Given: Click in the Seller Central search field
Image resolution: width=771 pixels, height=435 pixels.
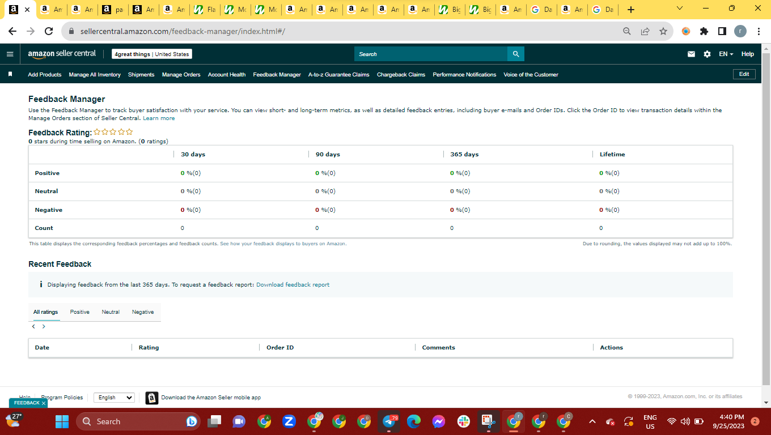Looking at the screenshot, I should tap(431, 54).
